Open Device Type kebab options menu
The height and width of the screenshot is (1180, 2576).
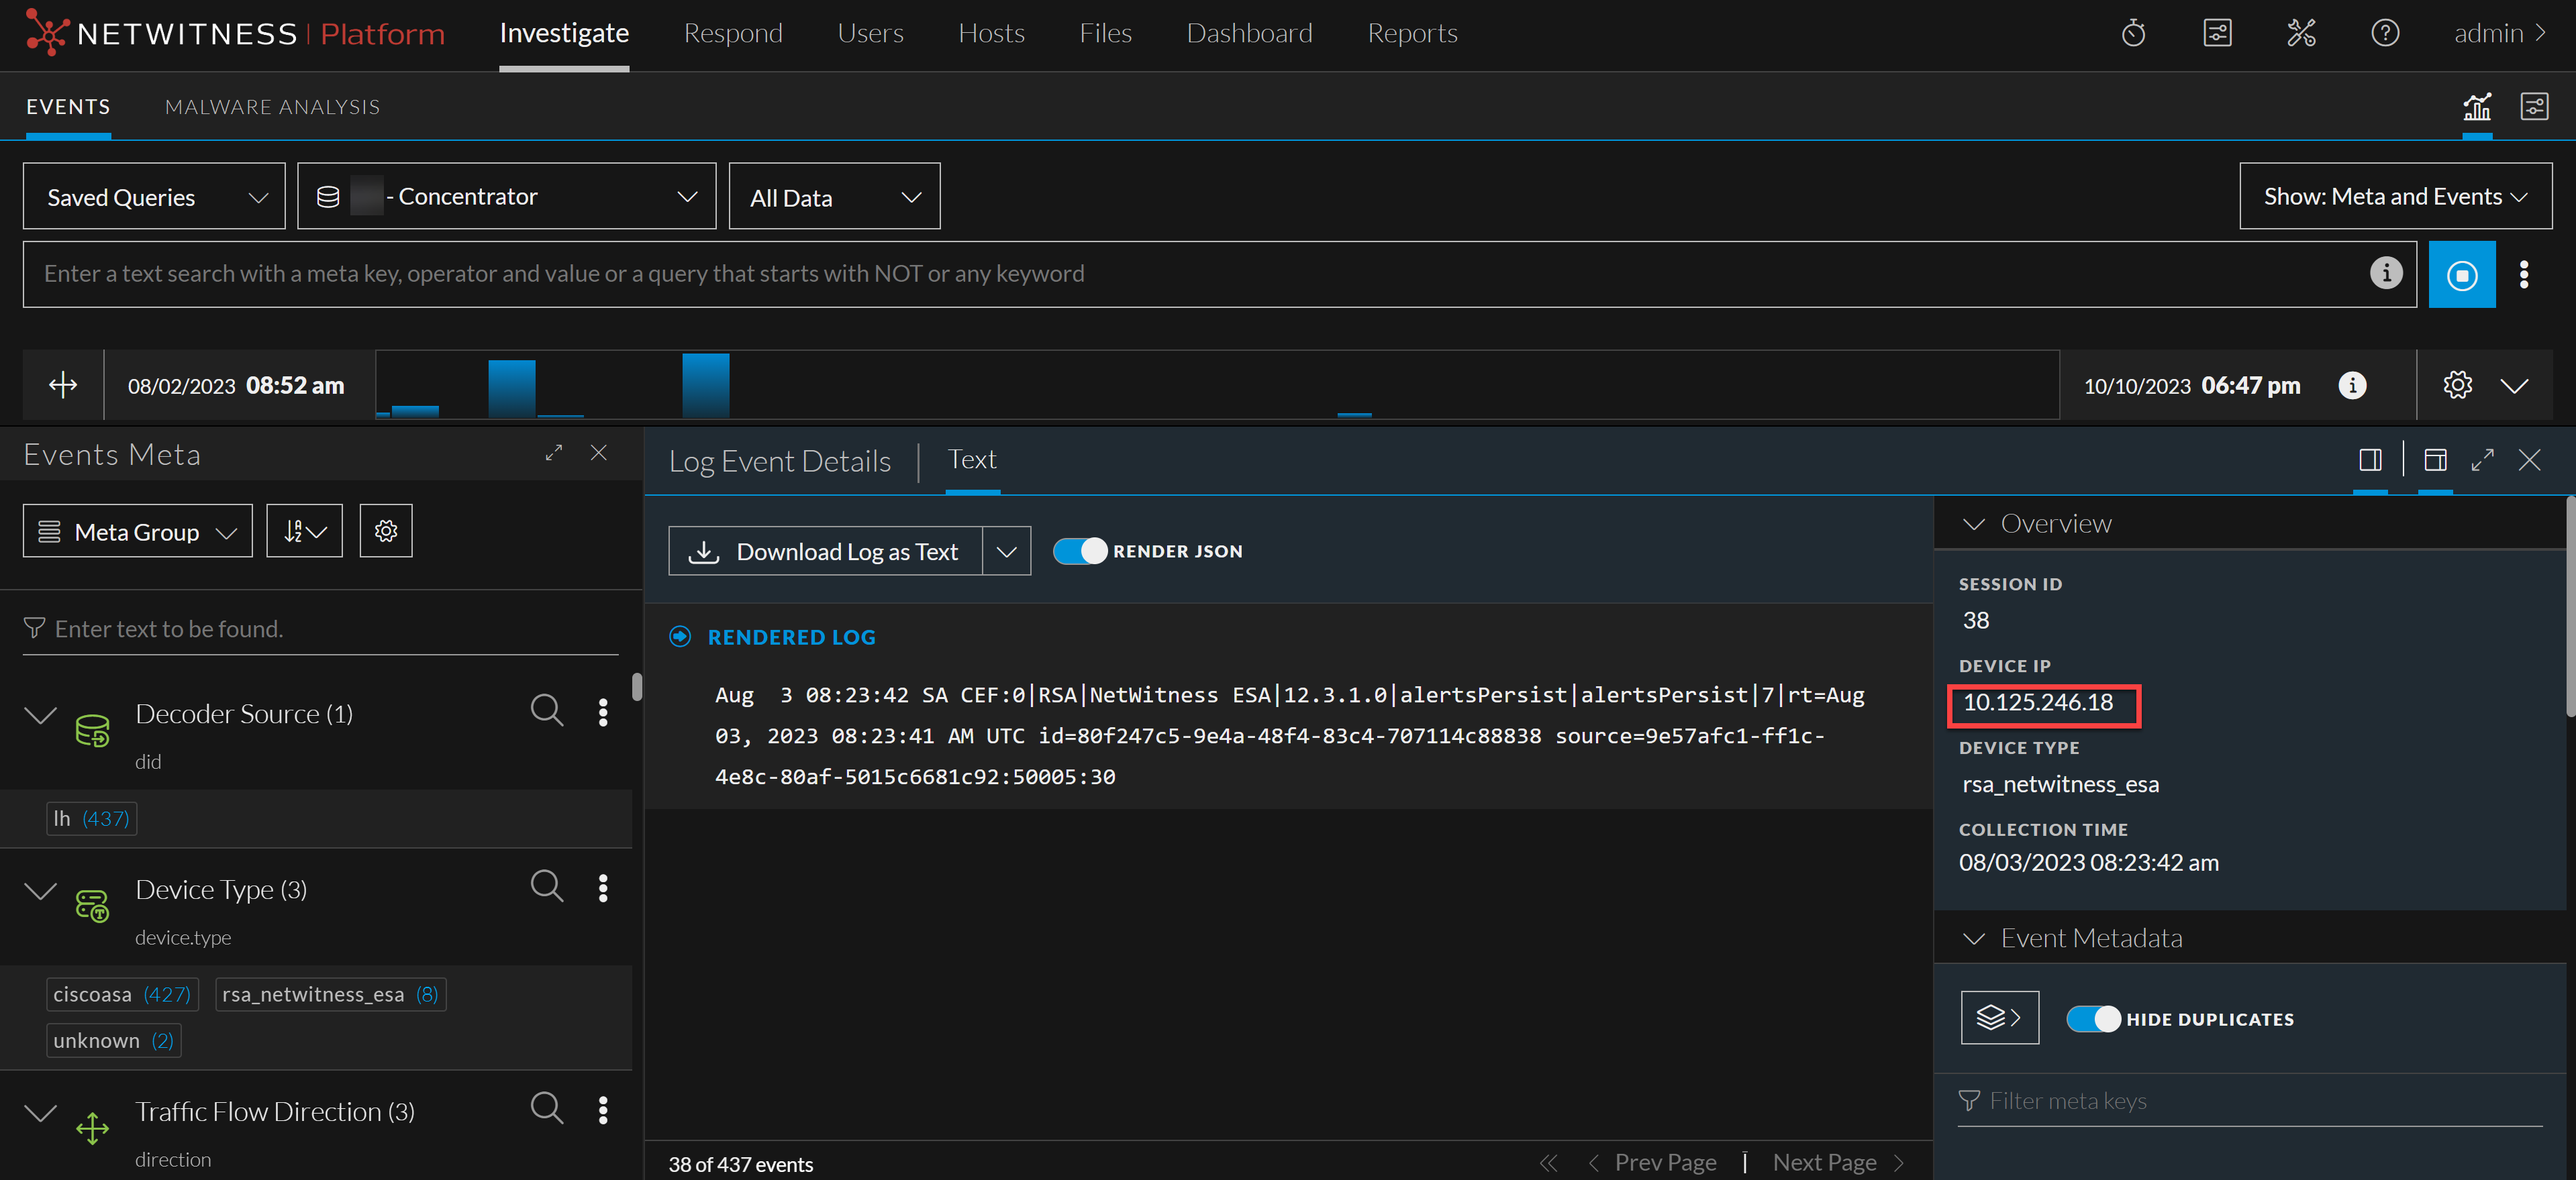602,888
